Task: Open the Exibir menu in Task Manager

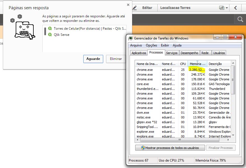Action: pos(165,45)
